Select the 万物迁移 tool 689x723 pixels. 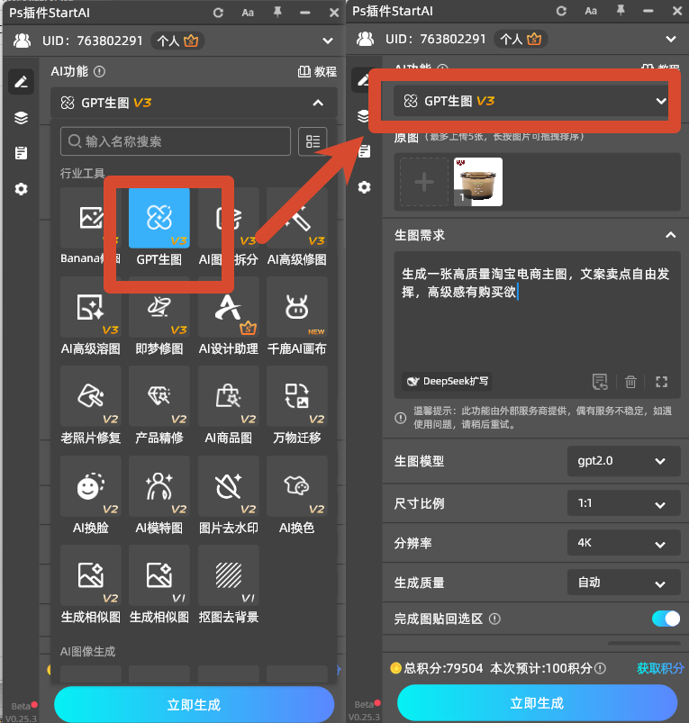(297, 396)
